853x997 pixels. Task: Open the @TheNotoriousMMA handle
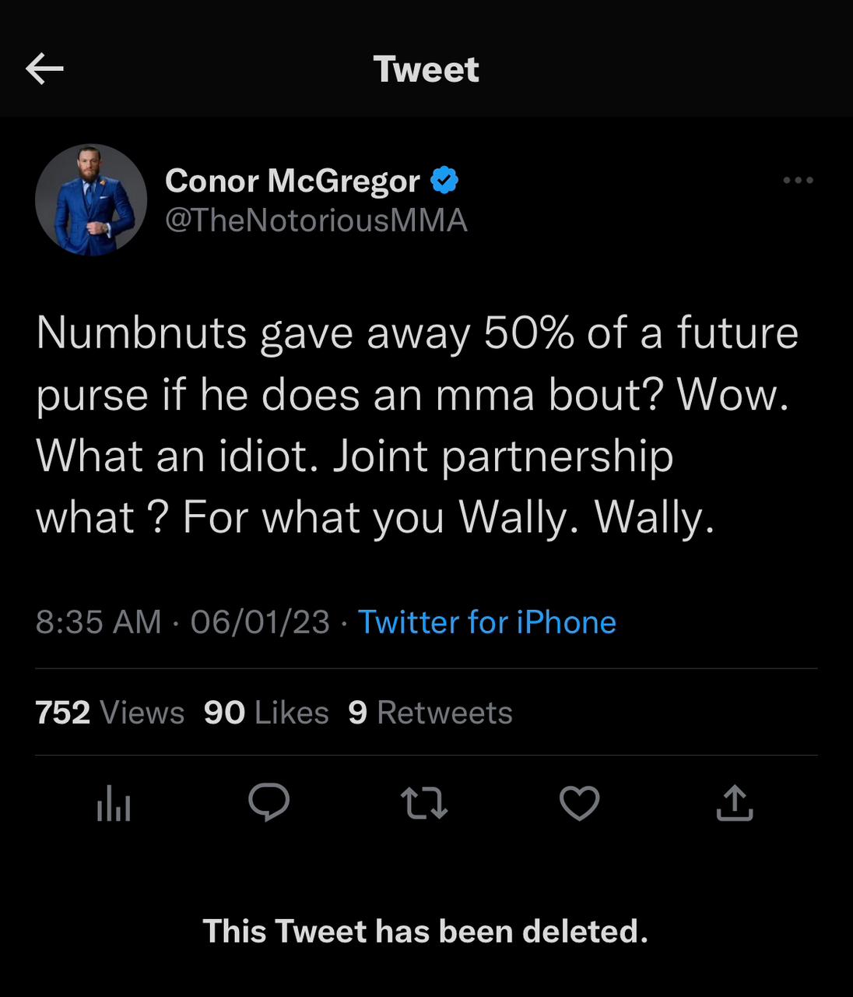coord(316,220)
